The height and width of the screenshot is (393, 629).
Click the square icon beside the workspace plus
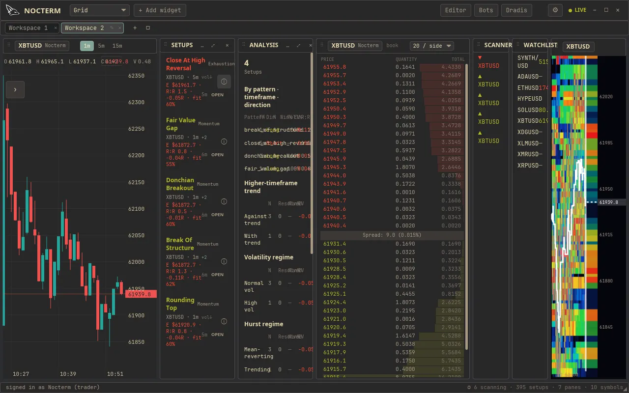[148, 28]
